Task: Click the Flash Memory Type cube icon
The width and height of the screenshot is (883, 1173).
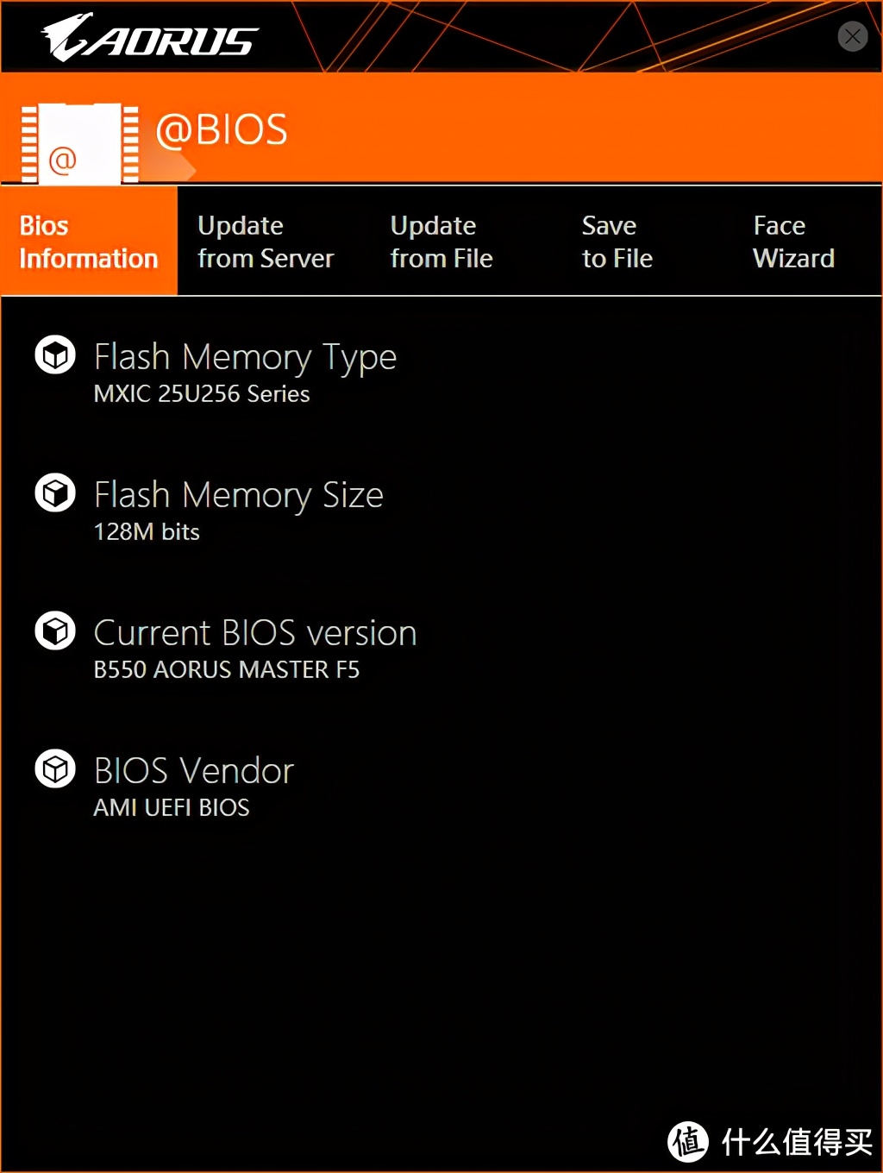Action: point(55,355)
